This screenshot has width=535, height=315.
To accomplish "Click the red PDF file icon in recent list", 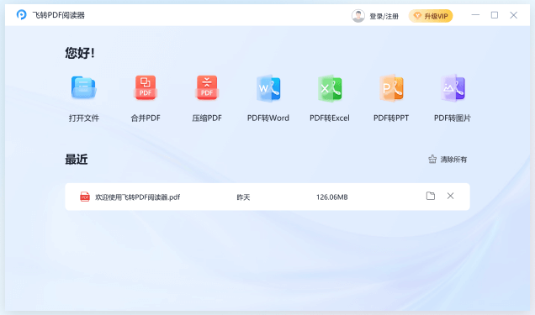I will (85, 197).
